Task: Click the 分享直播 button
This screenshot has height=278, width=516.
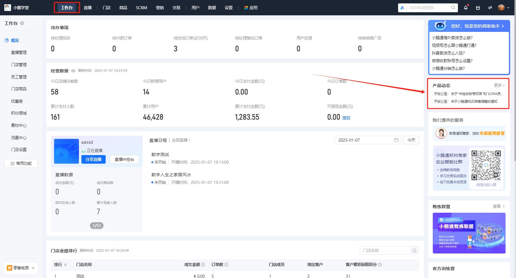Action: pyautogui.click(x=93, y=159)
